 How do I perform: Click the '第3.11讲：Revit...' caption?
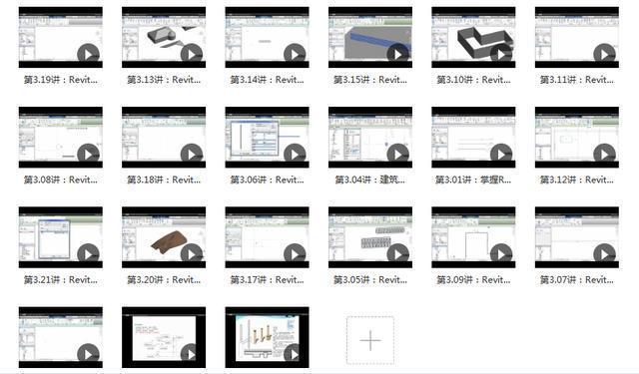pos(577,80)
